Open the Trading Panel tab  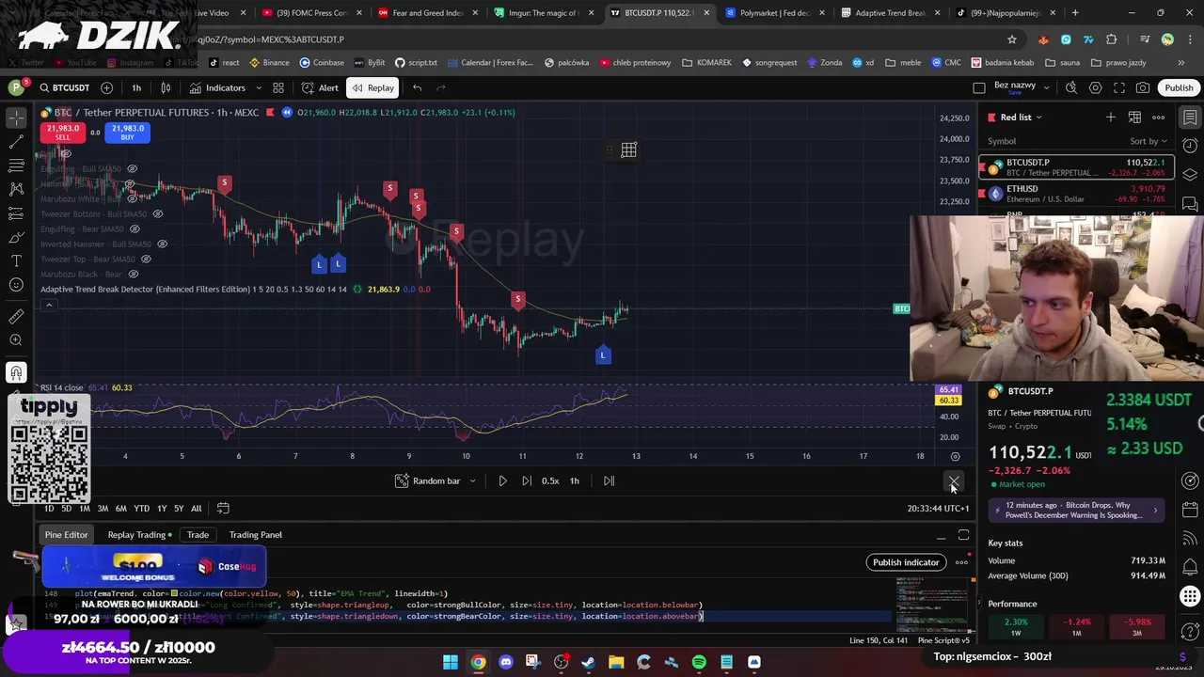point(256,535)
